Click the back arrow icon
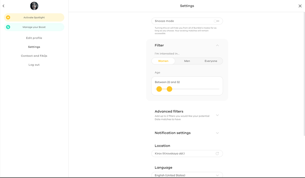The image size is (305, 178). 3,6
